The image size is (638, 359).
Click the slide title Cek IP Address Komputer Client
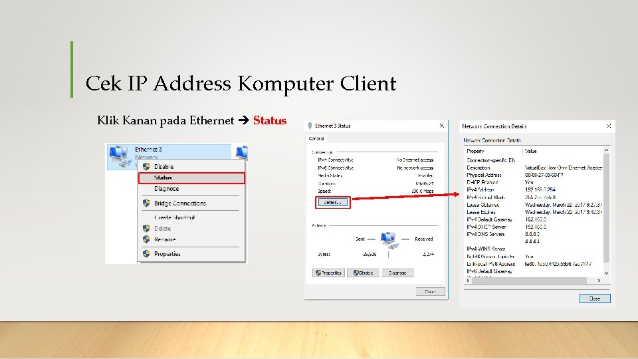(x=241, y=84)
